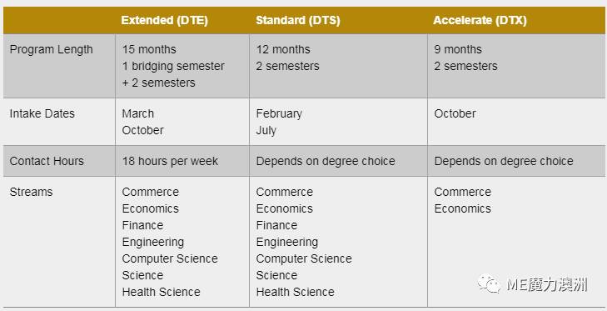Viewport: 607px width, 311px height.
Task: Click the WeChat logo icon in watermark
Action: [x=489, y=283]
